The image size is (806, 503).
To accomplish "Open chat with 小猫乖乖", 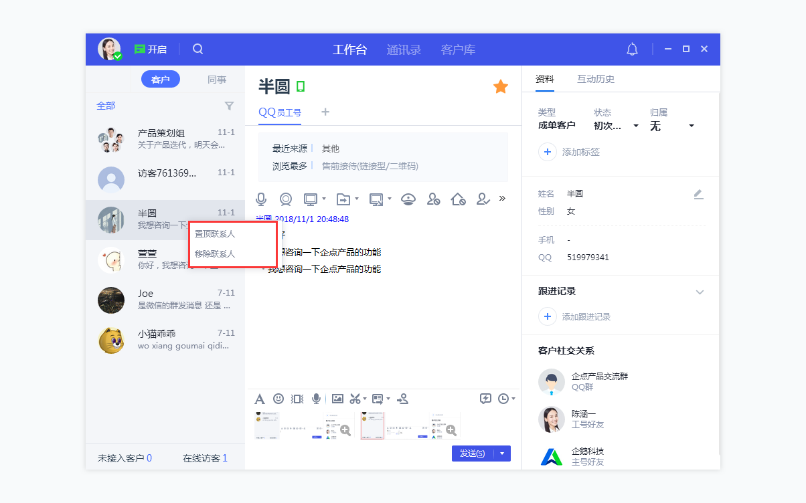I will [165, 340].
